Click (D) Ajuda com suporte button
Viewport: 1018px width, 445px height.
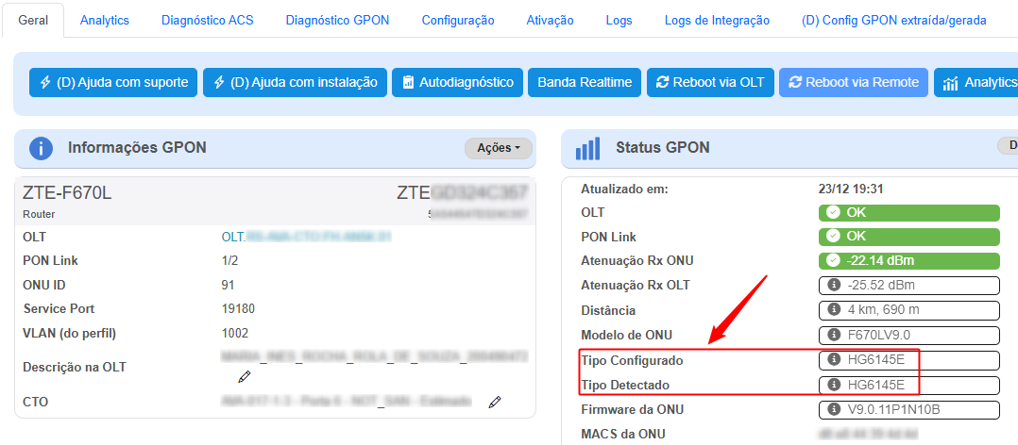(113, 82)
